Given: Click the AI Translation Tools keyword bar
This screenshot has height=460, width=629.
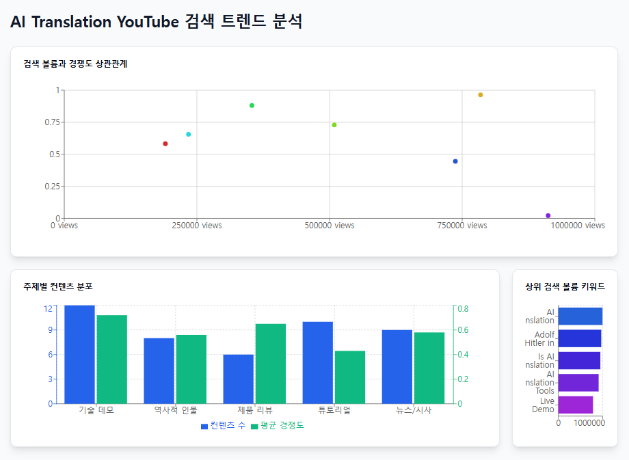Looking at the screenshot, I should click(x=578, y=383).
